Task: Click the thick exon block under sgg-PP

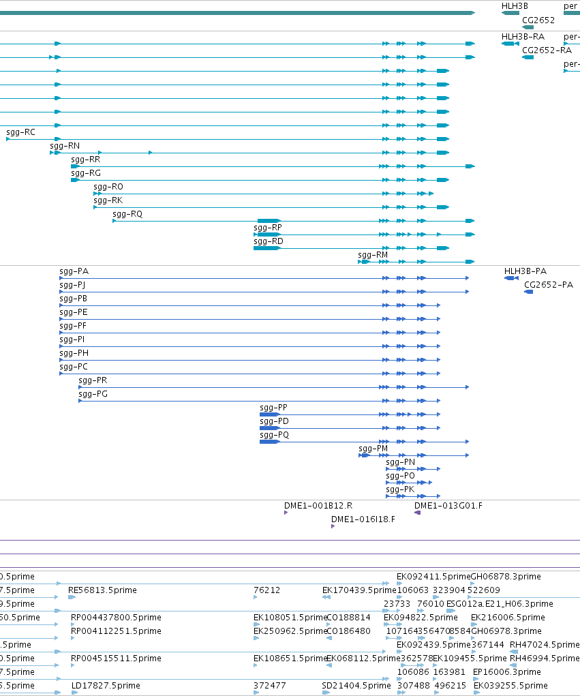Action: click(269, 414)
